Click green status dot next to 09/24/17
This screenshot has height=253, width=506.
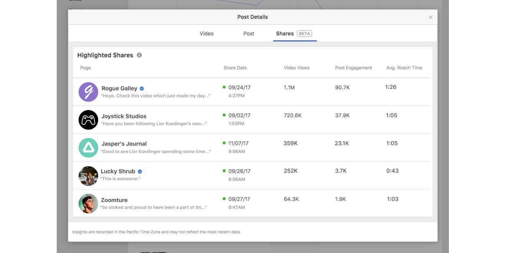click(224, 87)
